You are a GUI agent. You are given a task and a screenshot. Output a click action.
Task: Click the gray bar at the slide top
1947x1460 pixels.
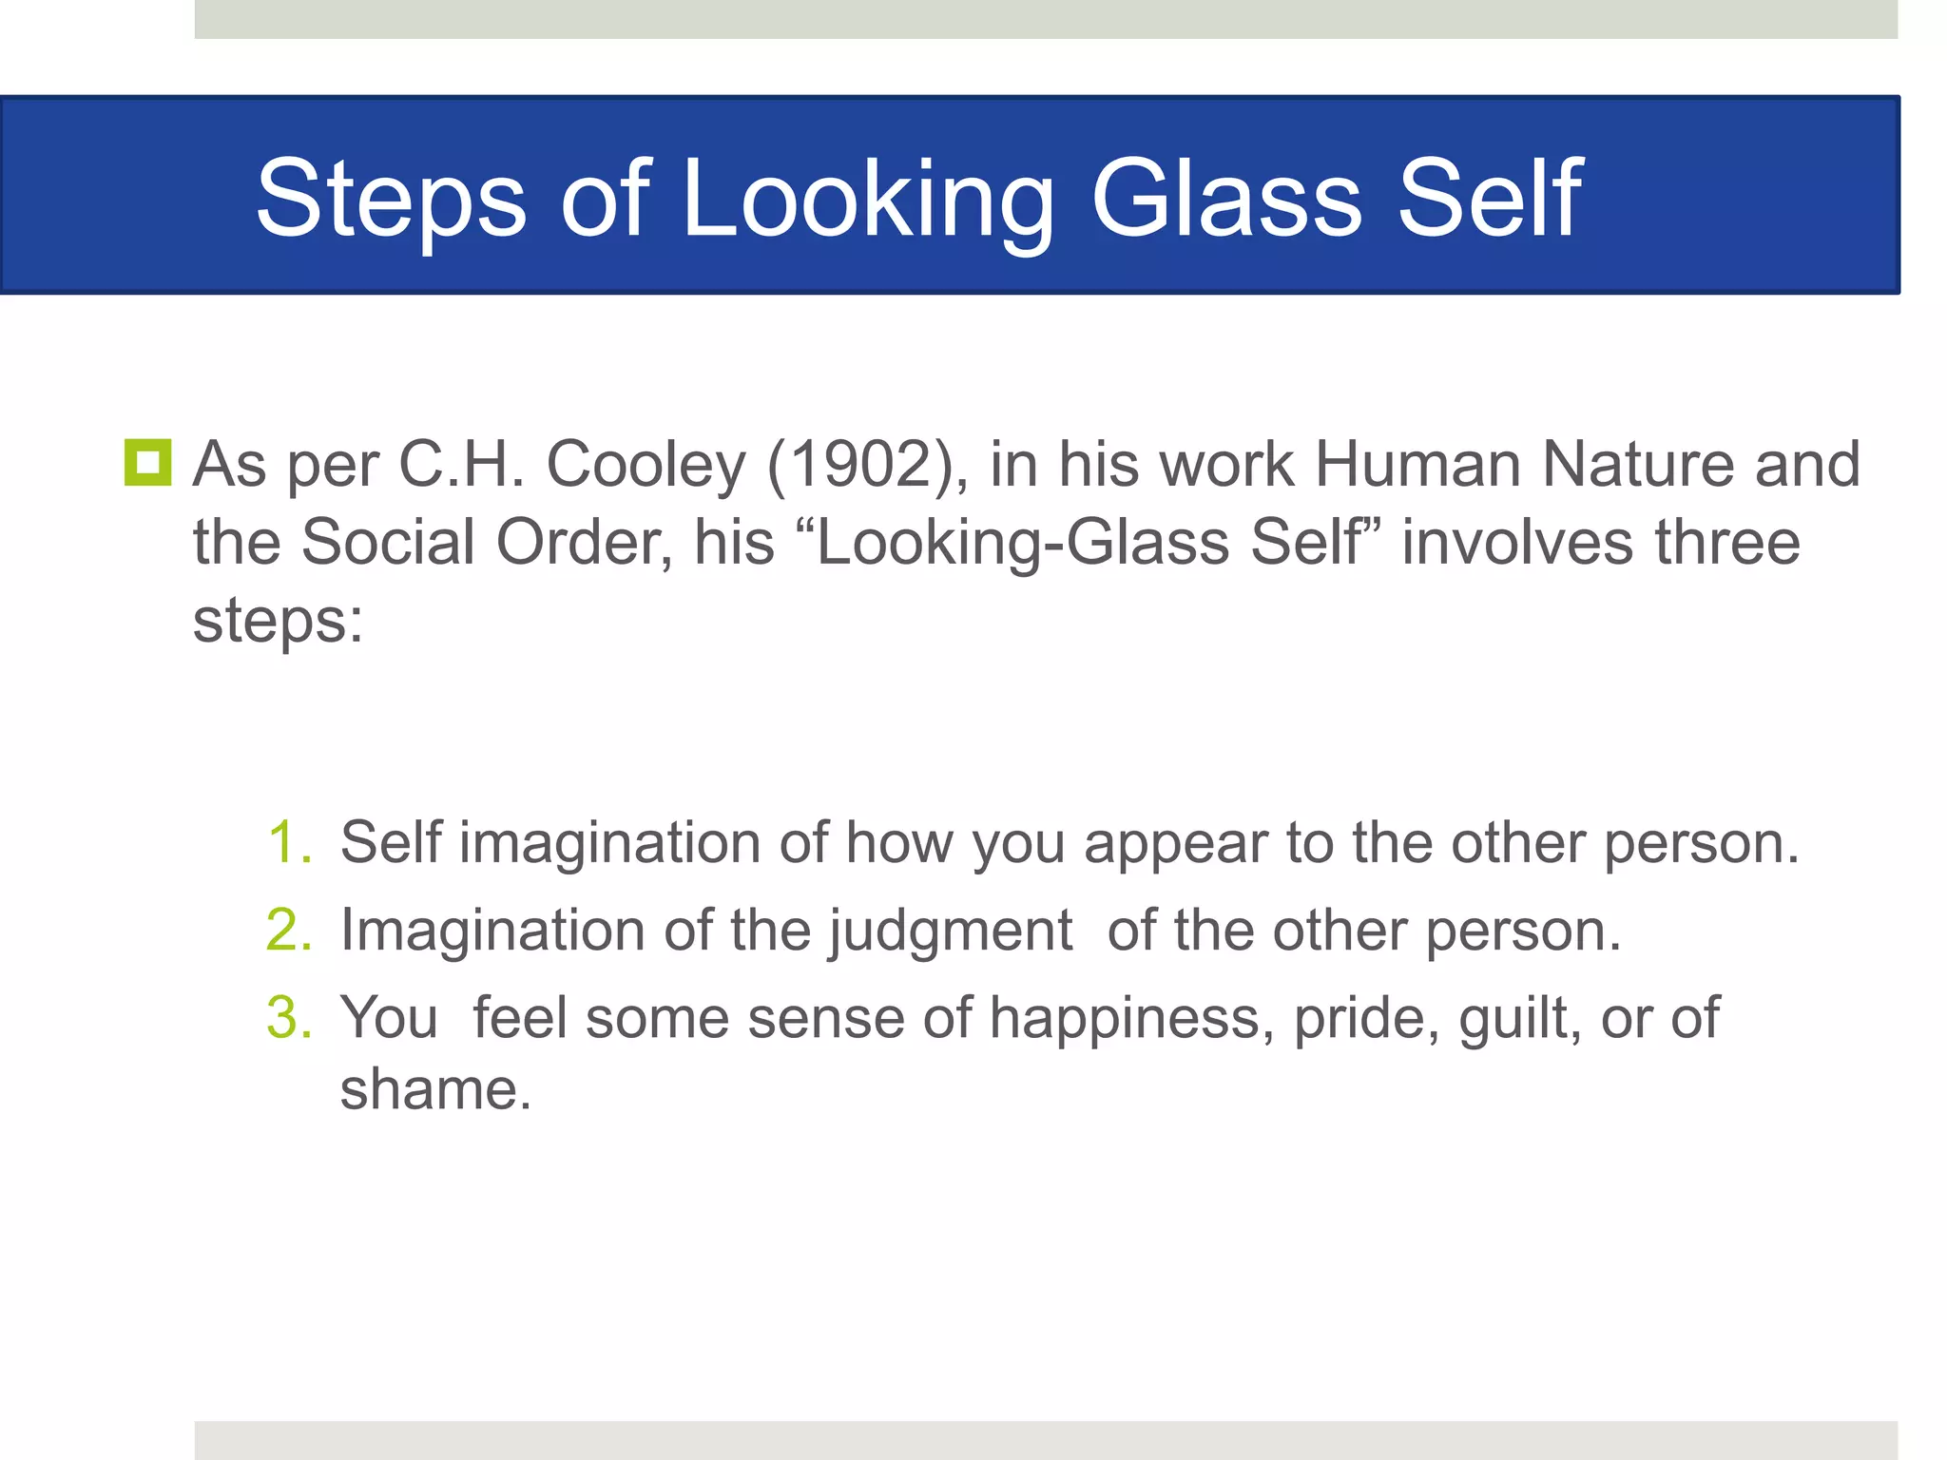coord(1046,19)
